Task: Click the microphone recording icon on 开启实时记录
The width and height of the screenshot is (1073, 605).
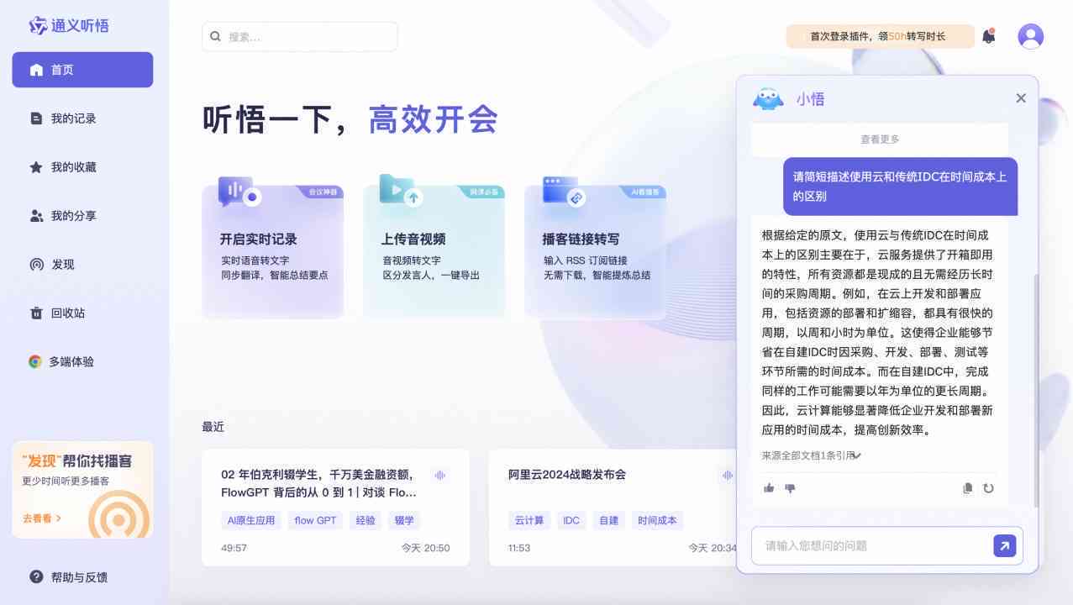Action: [239, 192]
